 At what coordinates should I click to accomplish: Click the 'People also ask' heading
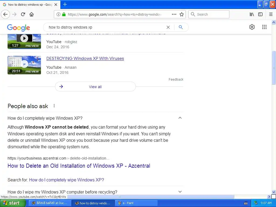(28, 106)
